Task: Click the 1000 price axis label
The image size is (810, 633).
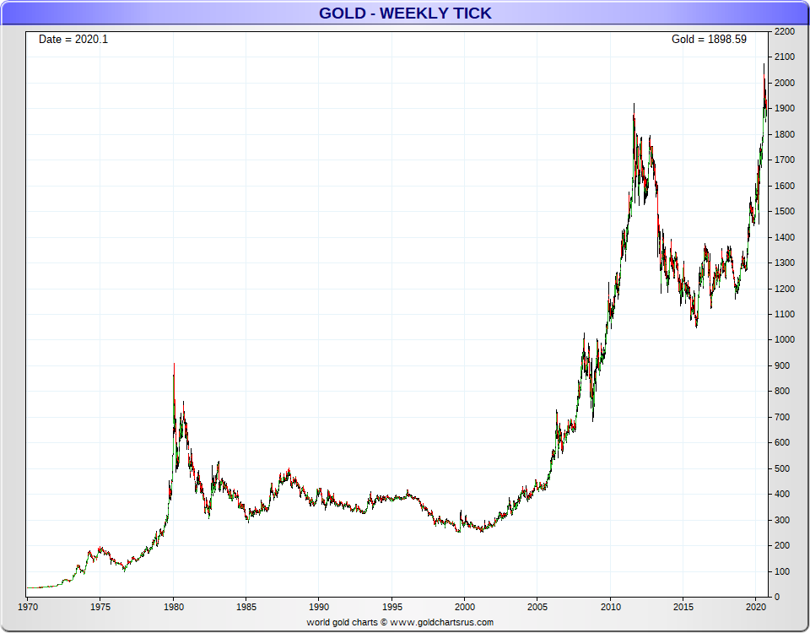Action: point(785,339)
